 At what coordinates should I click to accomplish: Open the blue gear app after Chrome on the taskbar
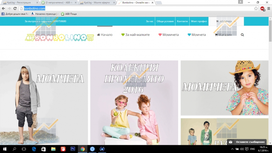(92, 149)
